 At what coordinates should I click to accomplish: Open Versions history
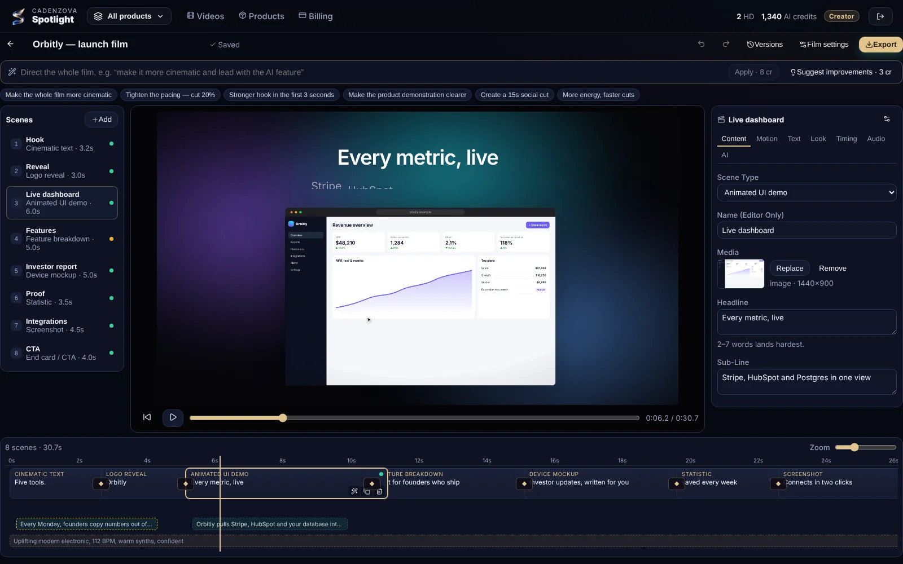coord(764,45)
